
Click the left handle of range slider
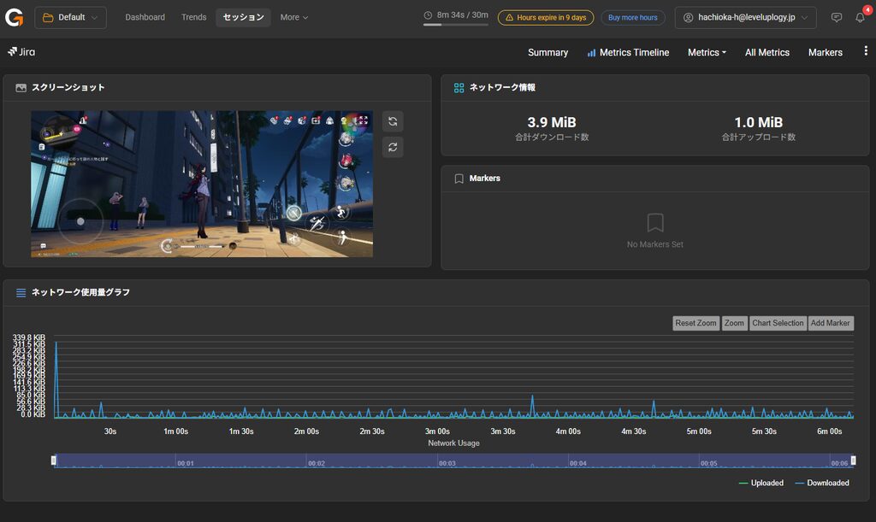54,460
